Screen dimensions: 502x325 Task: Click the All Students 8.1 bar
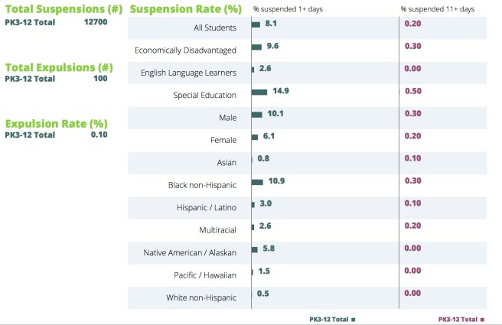pyautogui.click(x=256, y=24)
